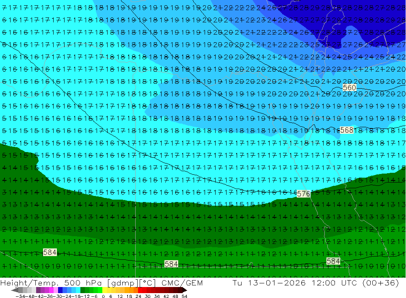Pick the darkest green swatch in the legend
406x298 pixels.
pos(82,290)
